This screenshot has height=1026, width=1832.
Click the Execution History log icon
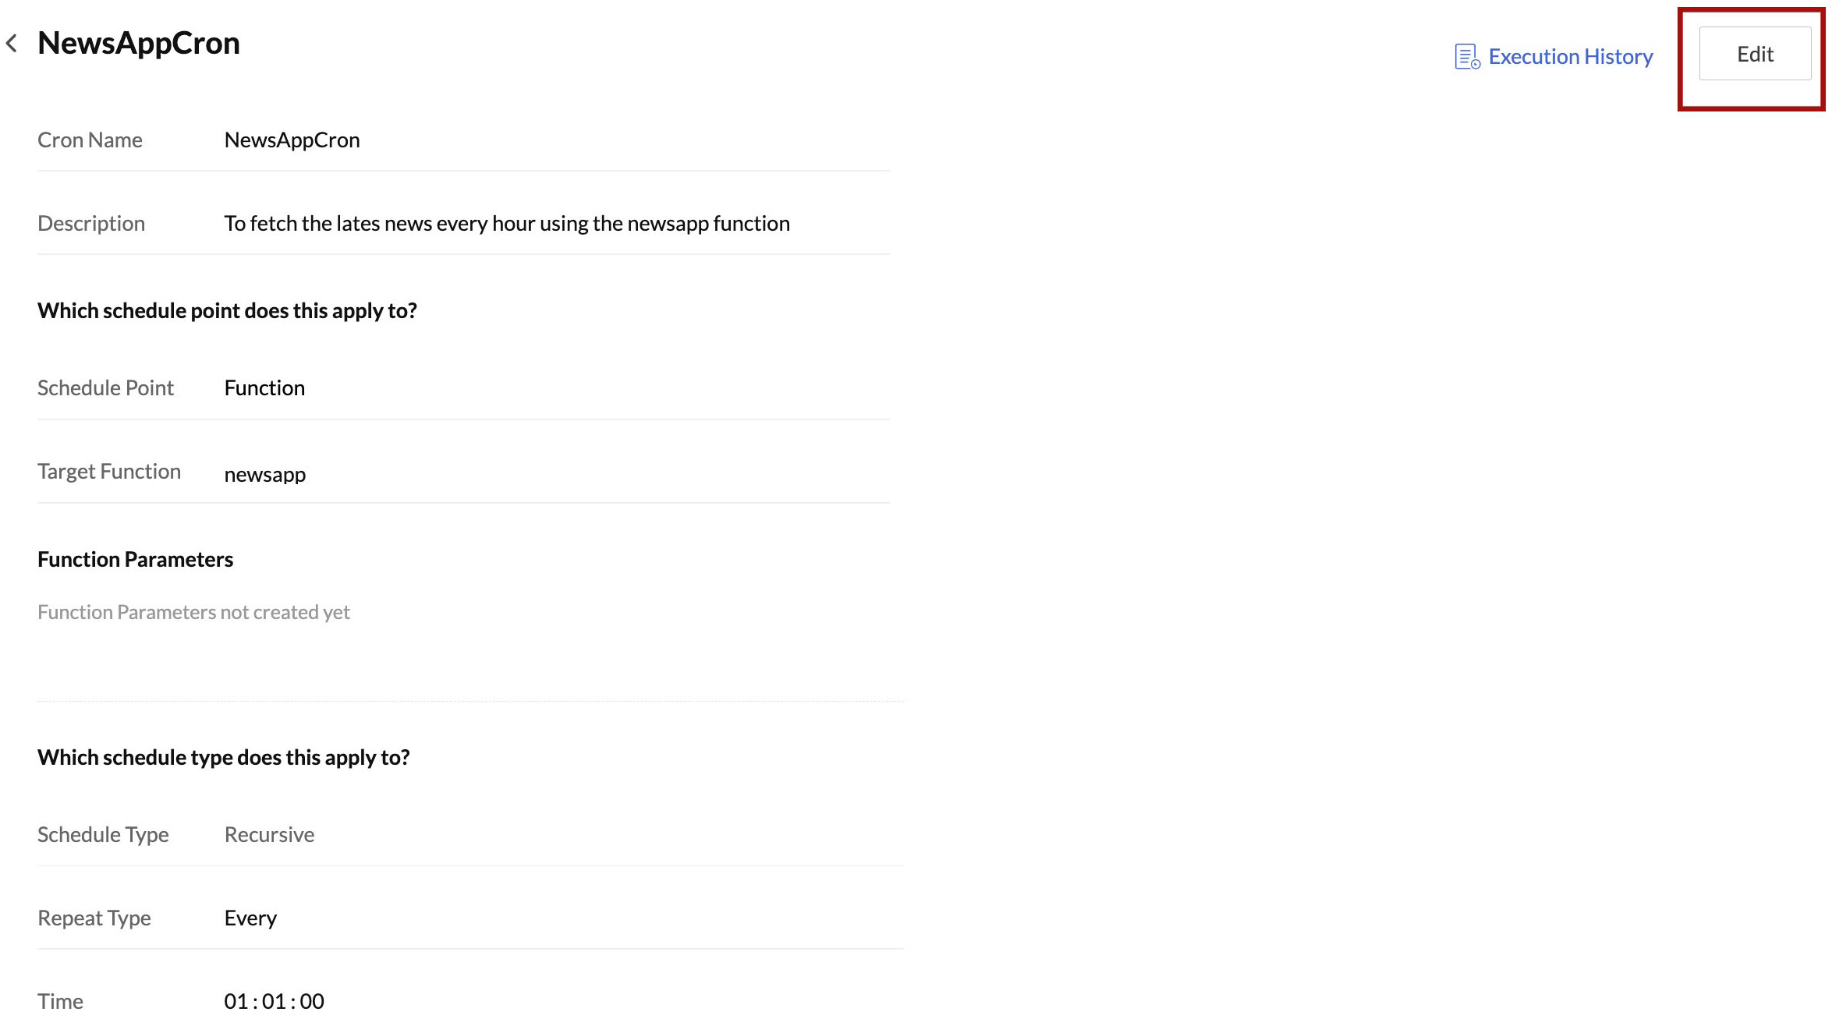tap(1466, 57)
